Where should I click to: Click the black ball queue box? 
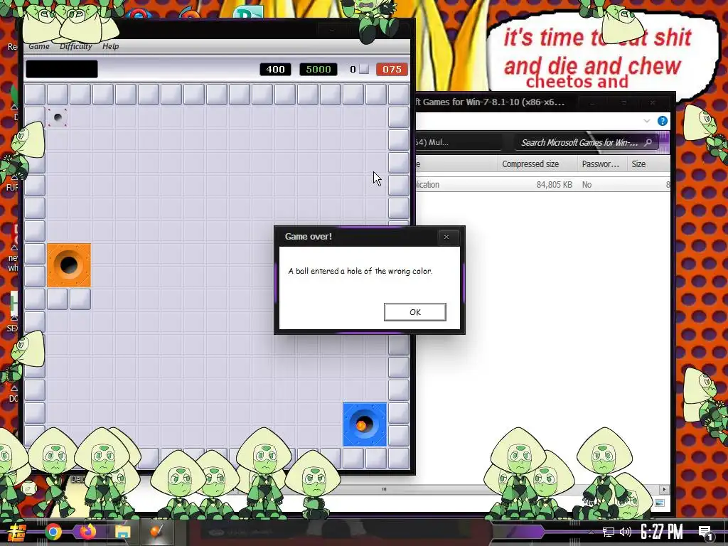click(x=62, y=69)
